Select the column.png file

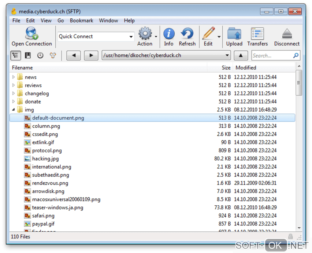pyautogui.click(x=46, y=126)
